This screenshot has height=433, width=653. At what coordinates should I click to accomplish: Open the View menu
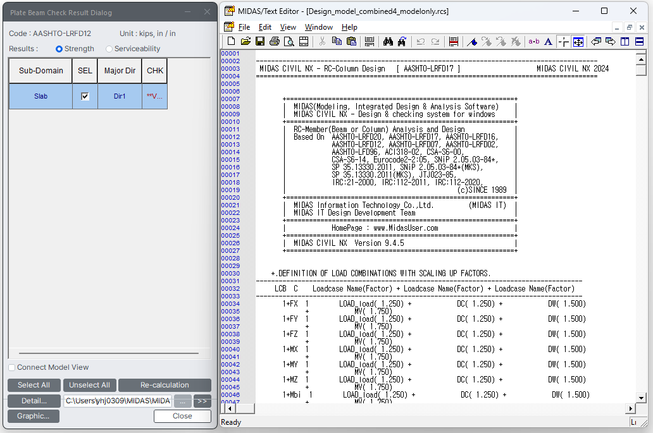point(288,27)
